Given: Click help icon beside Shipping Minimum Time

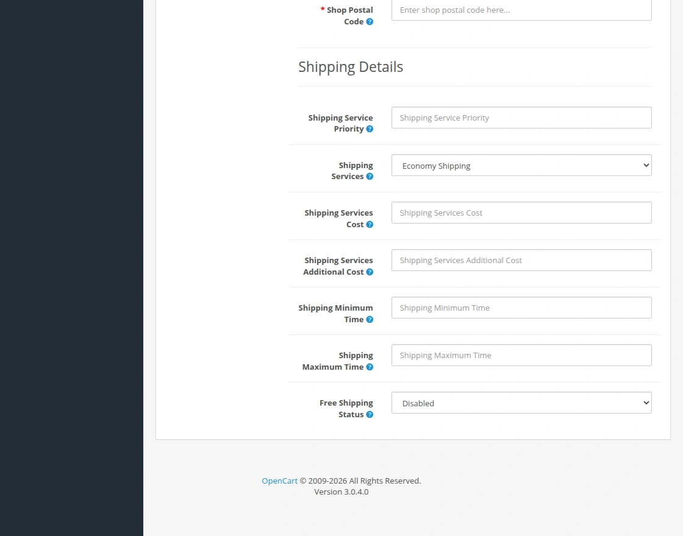Looking at the screenshot, I should pyautogui.click(x=370, y=319).
